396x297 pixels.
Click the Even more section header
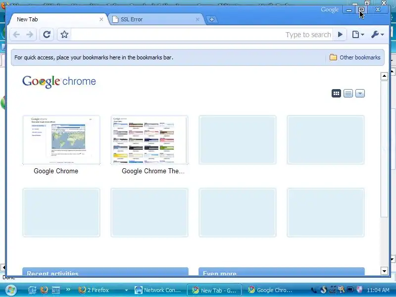point(282,271)
